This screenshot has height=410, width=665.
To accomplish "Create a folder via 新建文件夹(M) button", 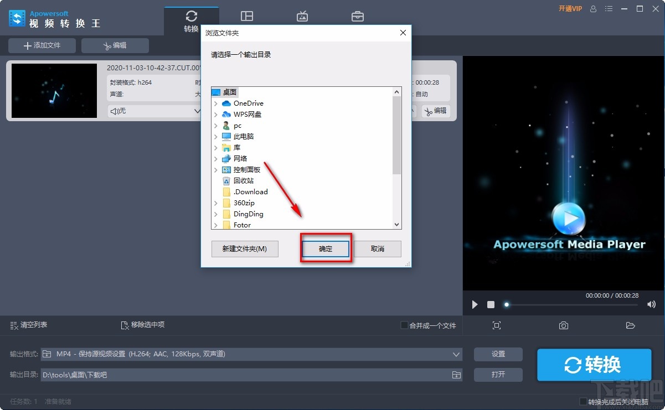I will coord(244,248).
